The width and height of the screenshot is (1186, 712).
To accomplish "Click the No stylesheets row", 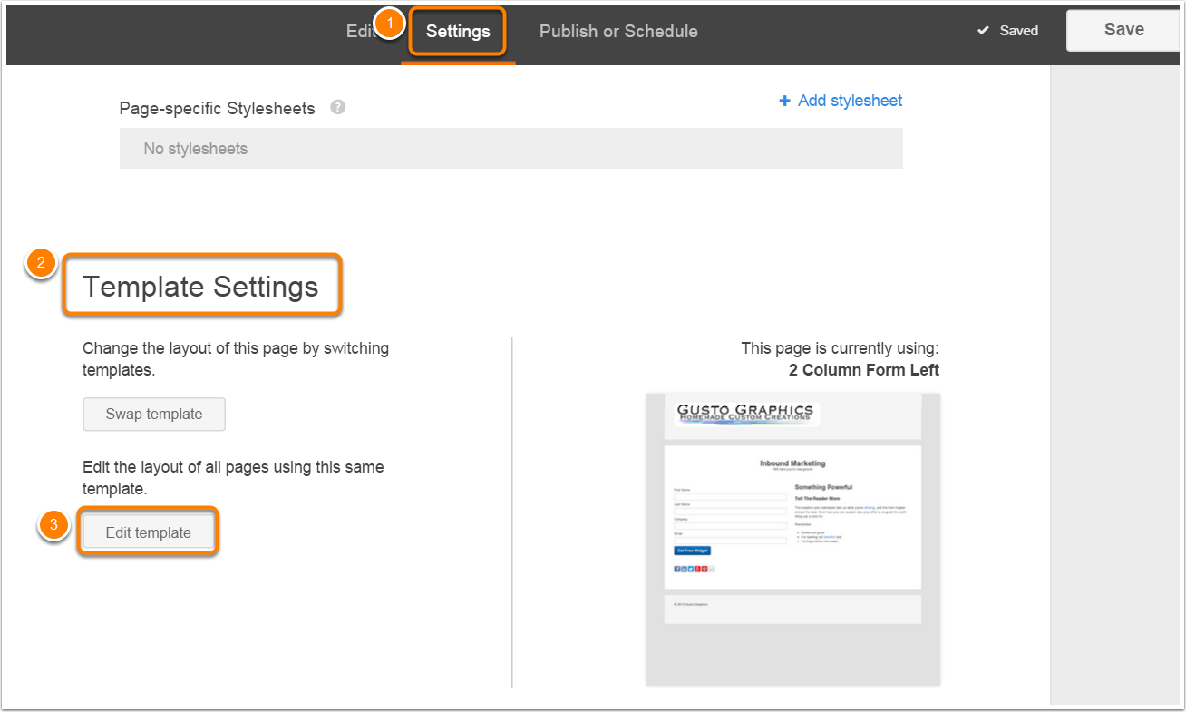I will (x=511, y=149).
